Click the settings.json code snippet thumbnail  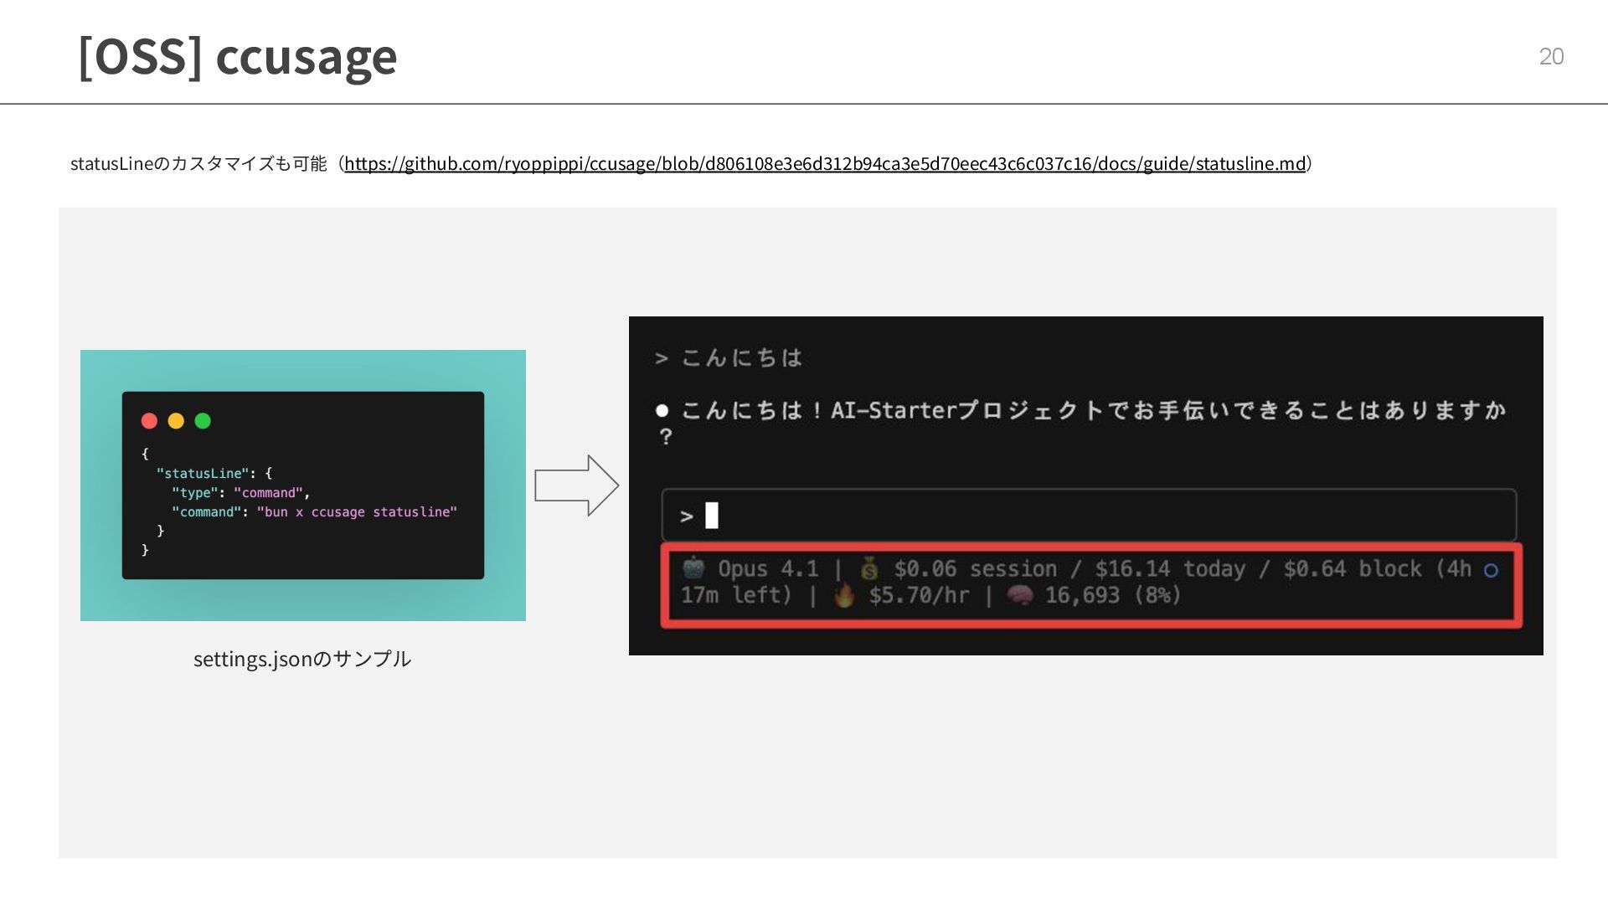tap(303, 485)
